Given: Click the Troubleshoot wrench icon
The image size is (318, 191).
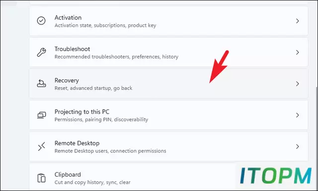Looking at the screenshot, I should click(x=41, y=52).
